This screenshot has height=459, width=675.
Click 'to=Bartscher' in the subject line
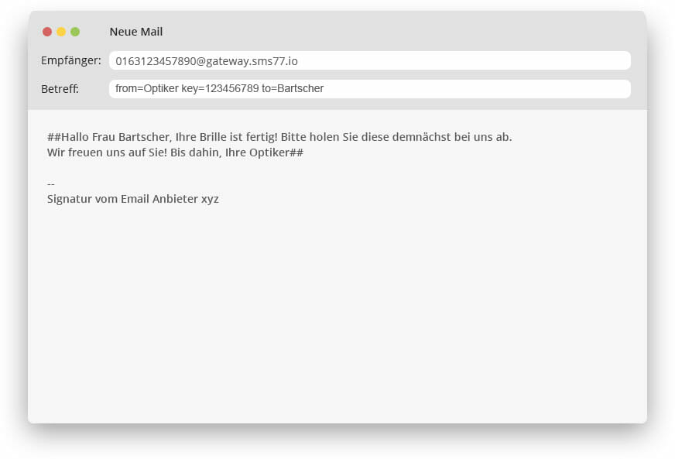tap(293, 89)
